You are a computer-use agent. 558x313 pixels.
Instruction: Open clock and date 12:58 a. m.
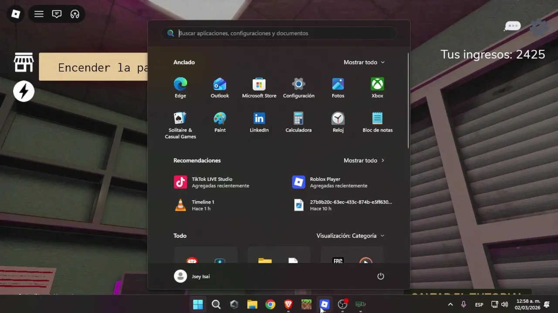pyautogui.click(x=527, y=304)
